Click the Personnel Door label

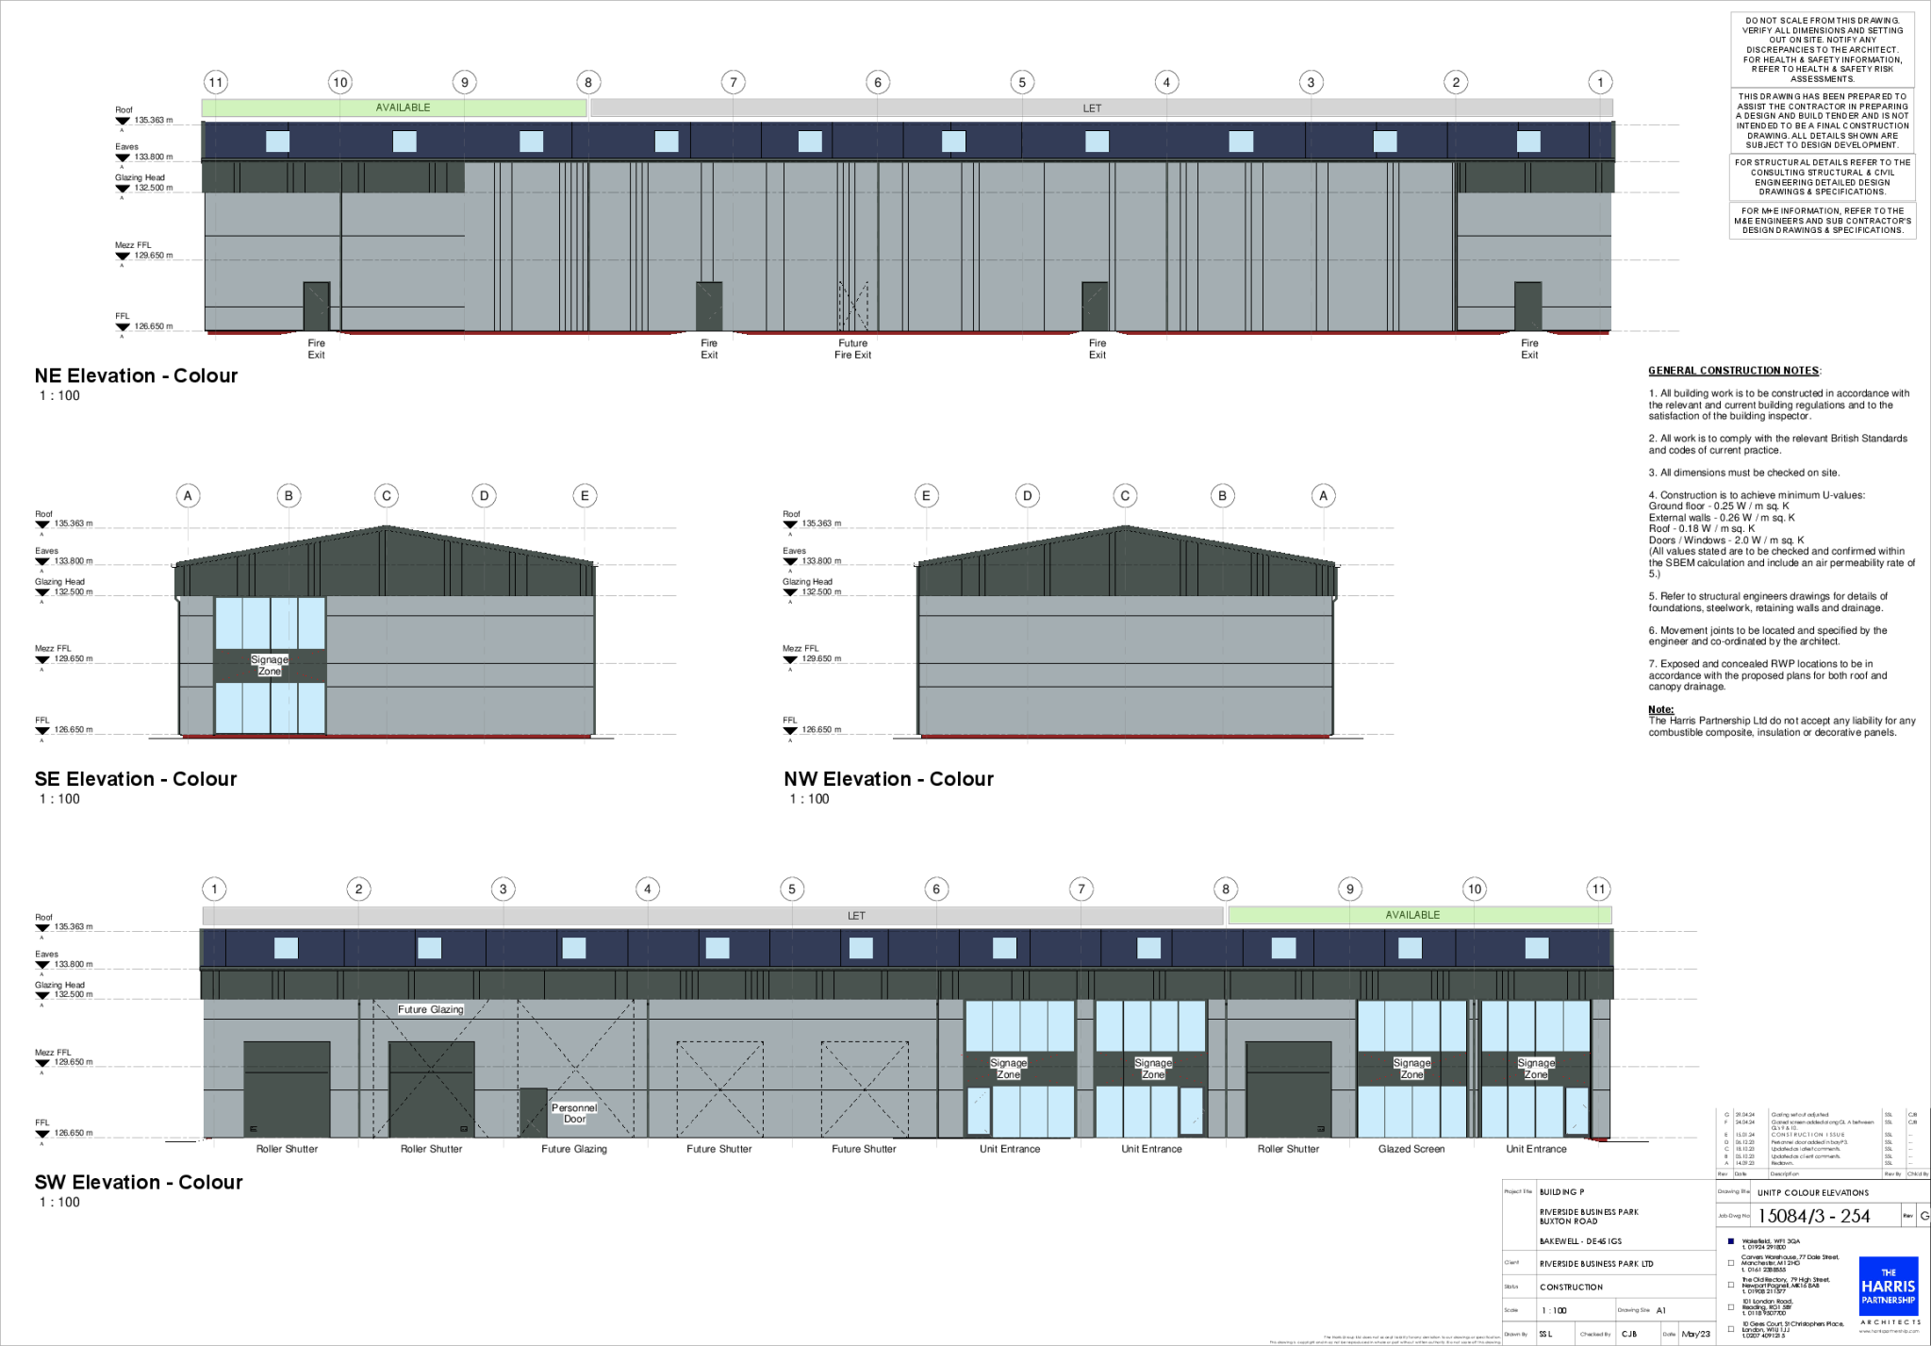point(574,1113)
